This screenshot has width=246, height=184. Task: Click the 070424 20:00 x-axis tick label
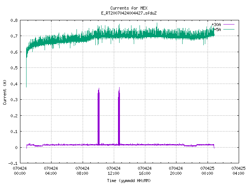176,171
